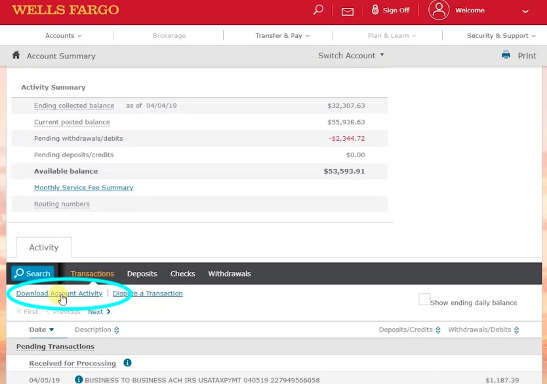Click the home icon beside Account Summary

[16, 55]
